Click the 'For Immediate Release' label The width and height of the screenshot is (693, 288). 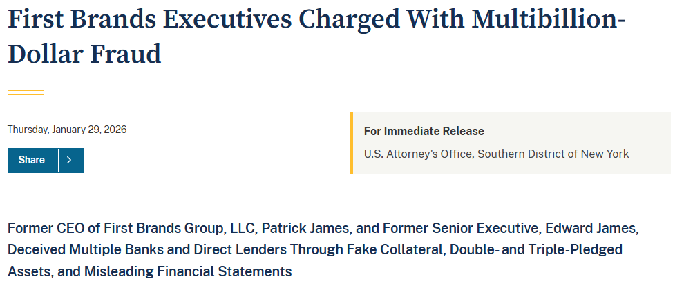(x=424, y=131)
